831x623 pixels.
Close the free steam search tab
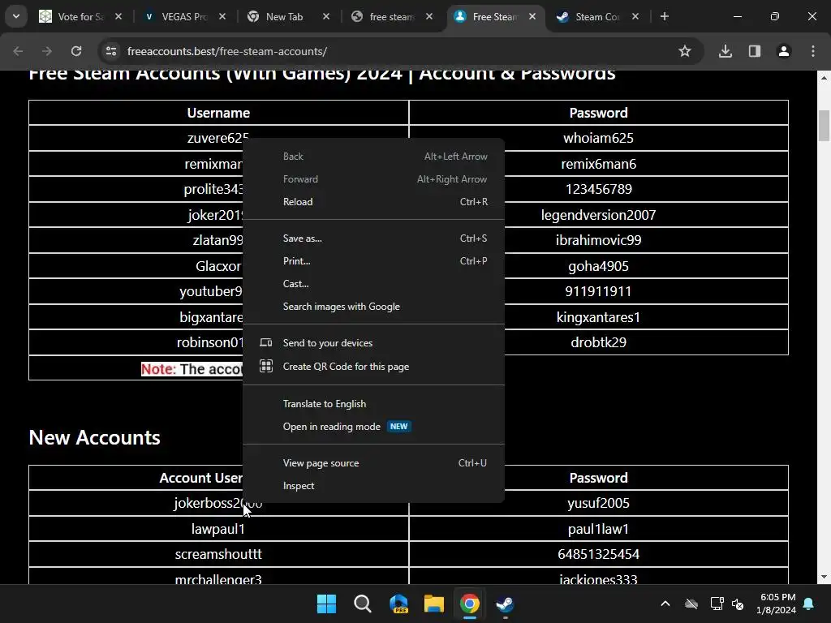coord(429,16)
